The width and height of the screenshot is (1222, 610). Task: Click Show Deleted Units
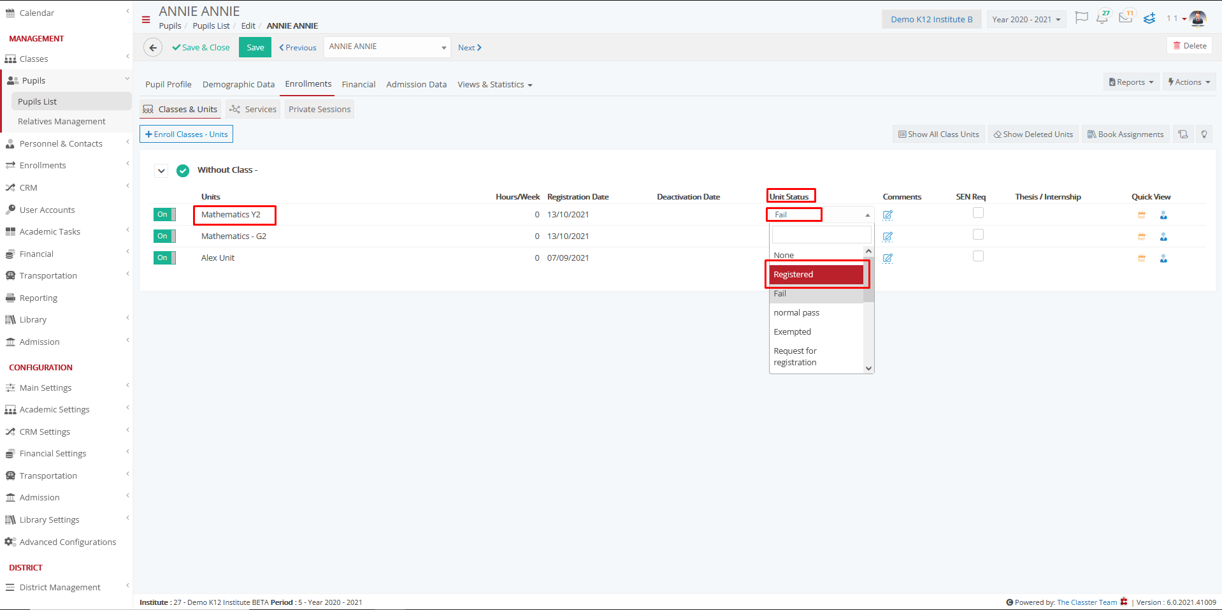(1033, 134)
